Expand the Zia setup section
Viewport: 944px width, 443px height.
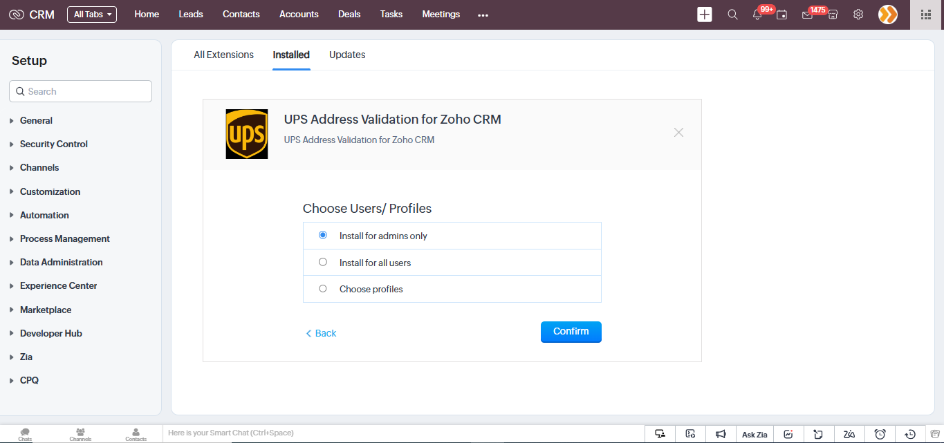(x=26, y=357)
